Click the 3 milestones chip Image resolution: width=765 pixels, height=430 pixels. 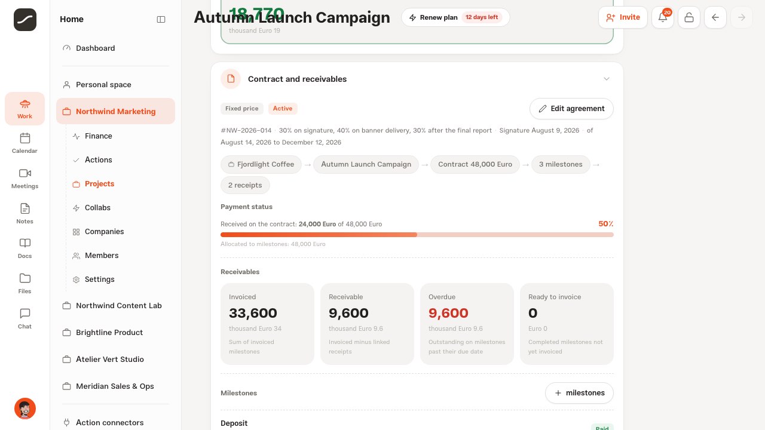[561, 164]
